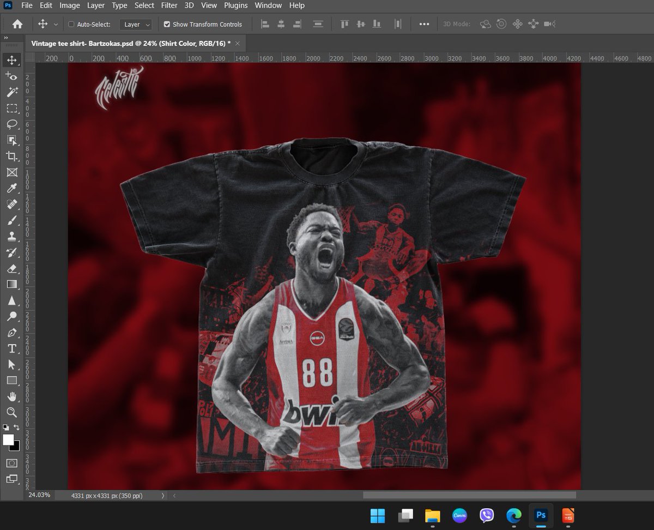Open the Plugins menu
654x530 pixels.
click(x=235, y=5)
